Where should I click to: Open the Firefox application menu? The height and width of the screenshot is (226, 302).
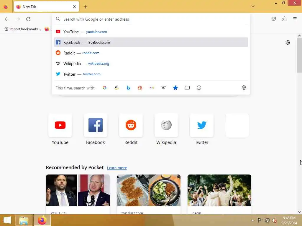[295, 19]
